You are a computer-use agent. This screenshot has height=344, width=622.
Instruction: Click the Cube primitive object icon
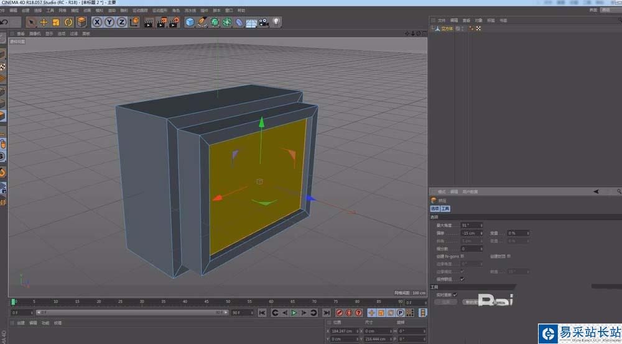click(x=190, y=22)
